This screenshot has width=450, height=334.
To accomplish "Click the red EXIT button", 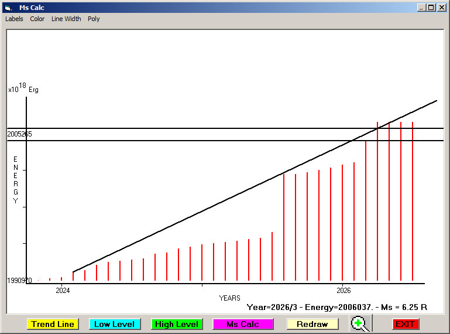I will coord(405,324).
